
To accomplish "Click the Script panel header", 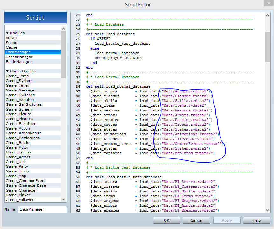I will point(36,17).
